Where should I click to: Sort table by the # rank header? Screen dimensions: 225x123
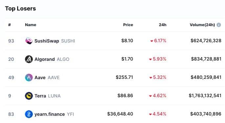(10, 25)
